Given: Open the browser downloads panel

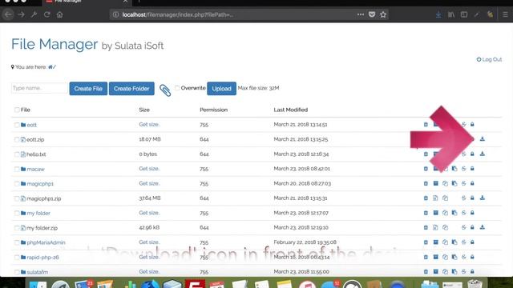Looking at the screenshot, I should tap(438, 14).
